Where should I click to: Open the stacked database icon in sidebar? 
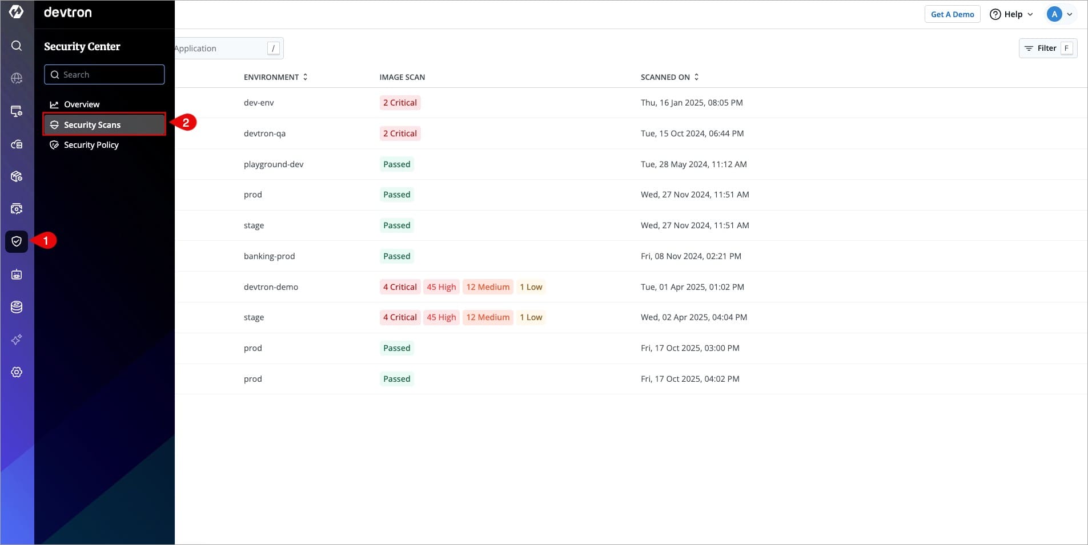(17, 307)
